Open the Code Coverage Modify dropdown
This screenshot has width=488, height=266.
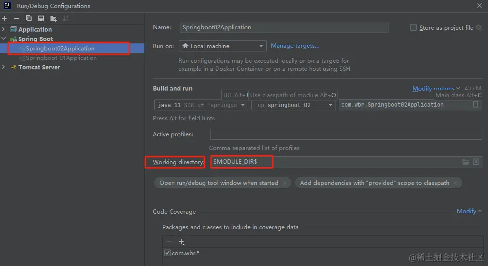pos(469,211)
